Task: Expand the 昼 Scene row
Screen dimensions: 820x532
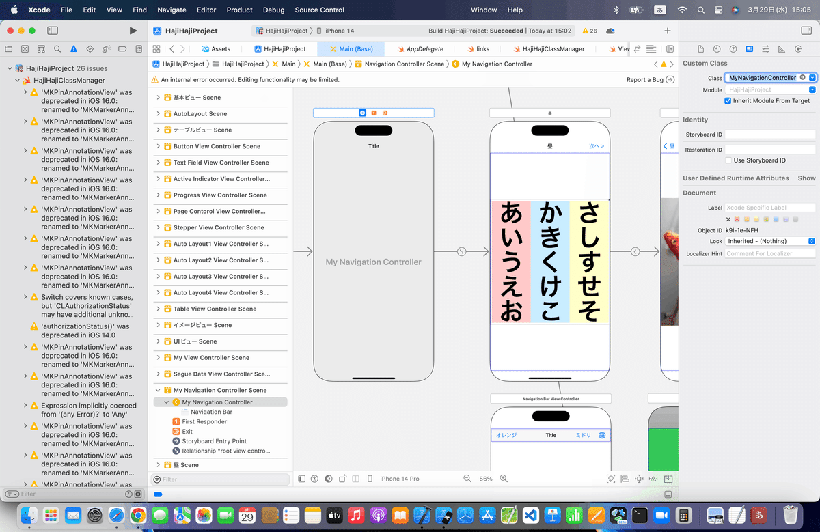Action: coord(159,465)
